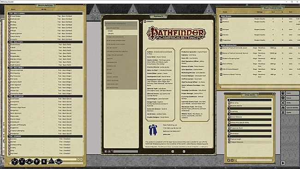The height and width of the screenshot is (169, 300).
Task: Click the Magic Items filter field
Action: pyautogui.click(x=260, y=87)
